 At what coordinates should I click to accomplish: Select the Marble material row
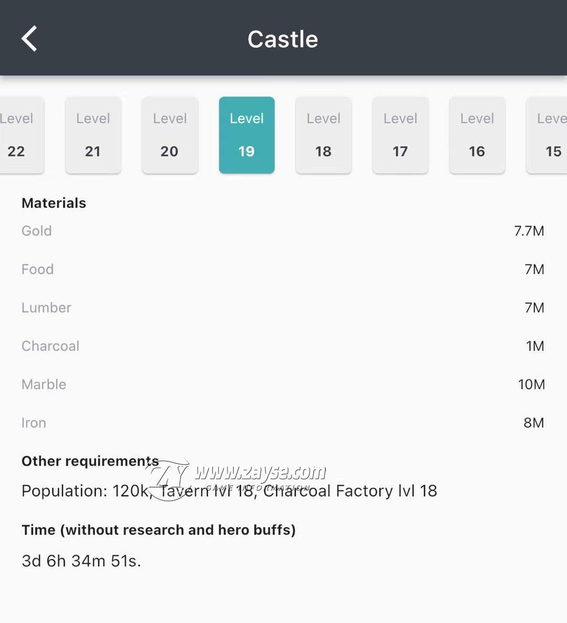click(x=283, y=384)
